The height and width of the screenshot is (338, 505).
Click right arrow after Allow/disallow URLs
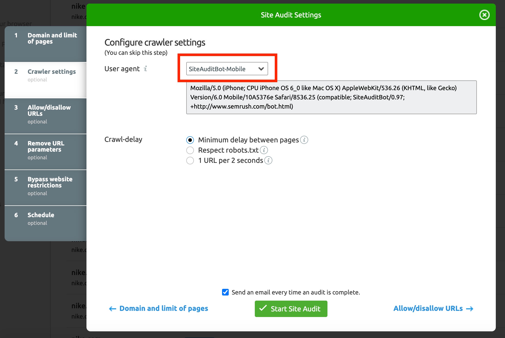coord(470,309)
